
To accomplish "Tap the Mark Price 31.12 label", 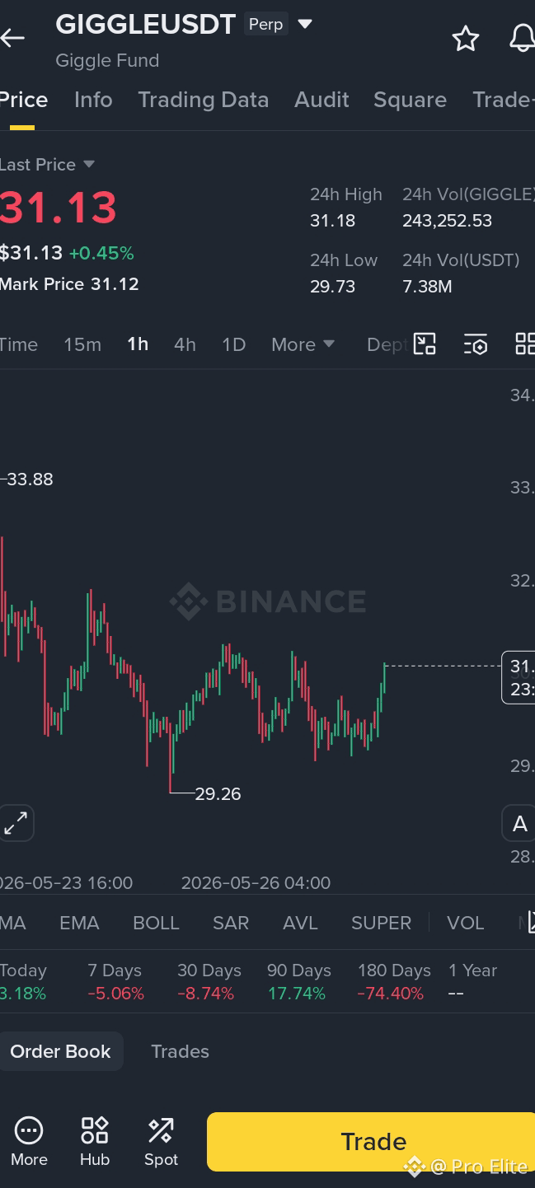I will [x=69, y=284].
